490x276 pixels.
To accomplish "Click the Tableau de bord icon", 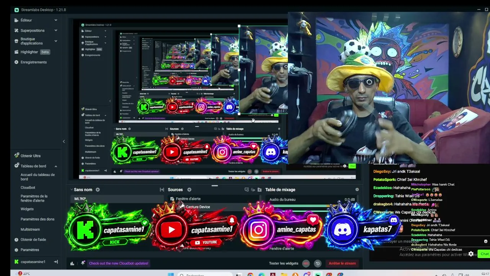I will tap(16, 166).
